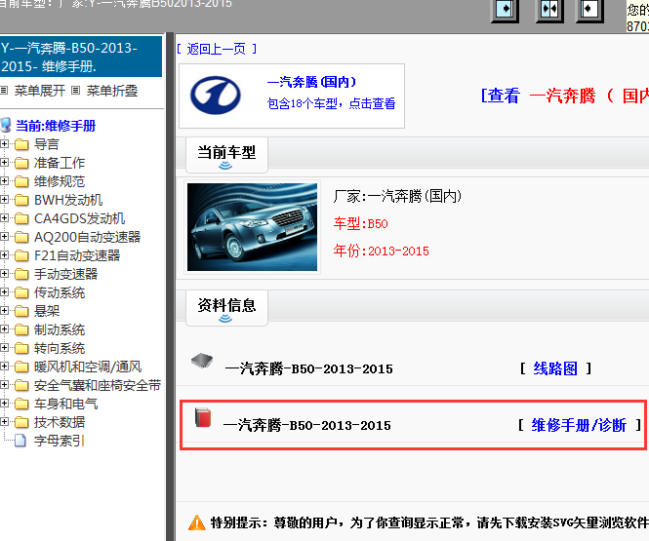This screenshot has height=541, width=649.
Task: Click the 厂家:一汽奔腾(国内) text
Action: 397,196
